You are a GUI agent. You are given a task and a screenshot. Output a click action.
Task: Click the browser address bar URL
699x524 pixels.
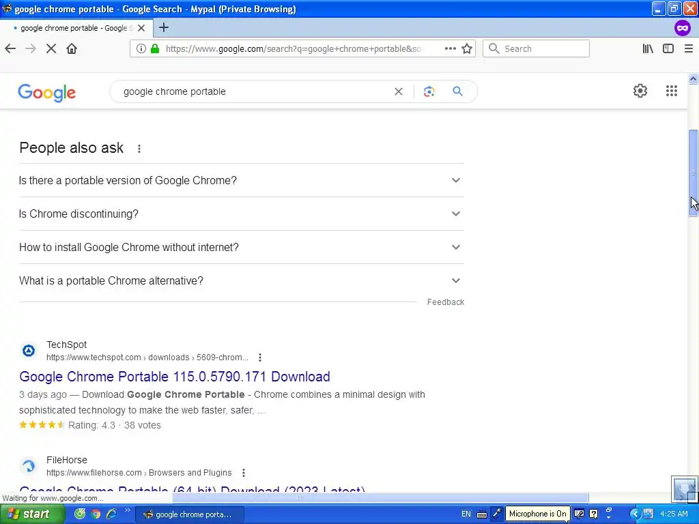(293, 48)
